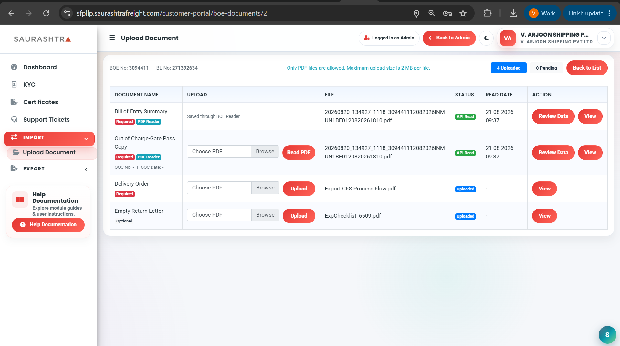Click the forward arrow in the browser
Viewport: 620px width, 346px height.
pos(29,13)
